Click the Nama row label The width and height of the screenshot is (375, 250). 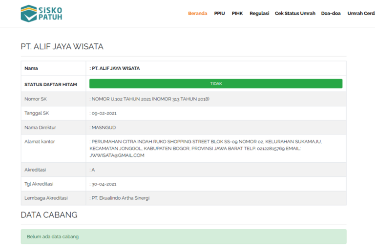click(31, 68)
